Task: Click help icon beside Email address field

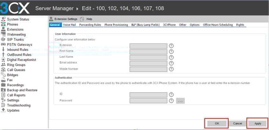Action: click(x=171, y=63)
